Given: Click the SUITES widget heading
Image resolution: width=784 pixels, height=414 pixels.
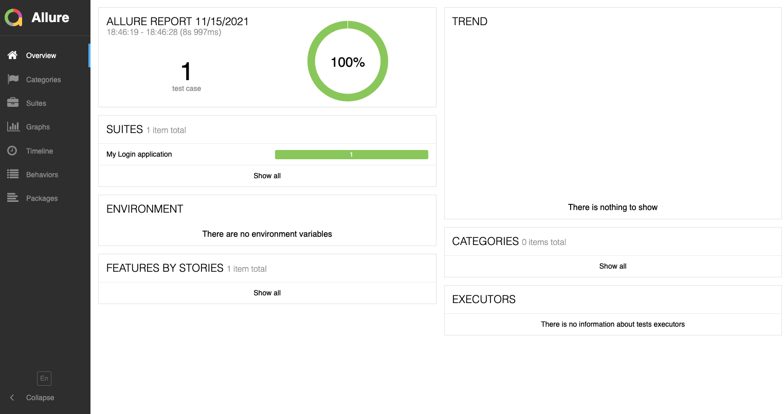Looking at the screenshot, I should click(124, 129).
